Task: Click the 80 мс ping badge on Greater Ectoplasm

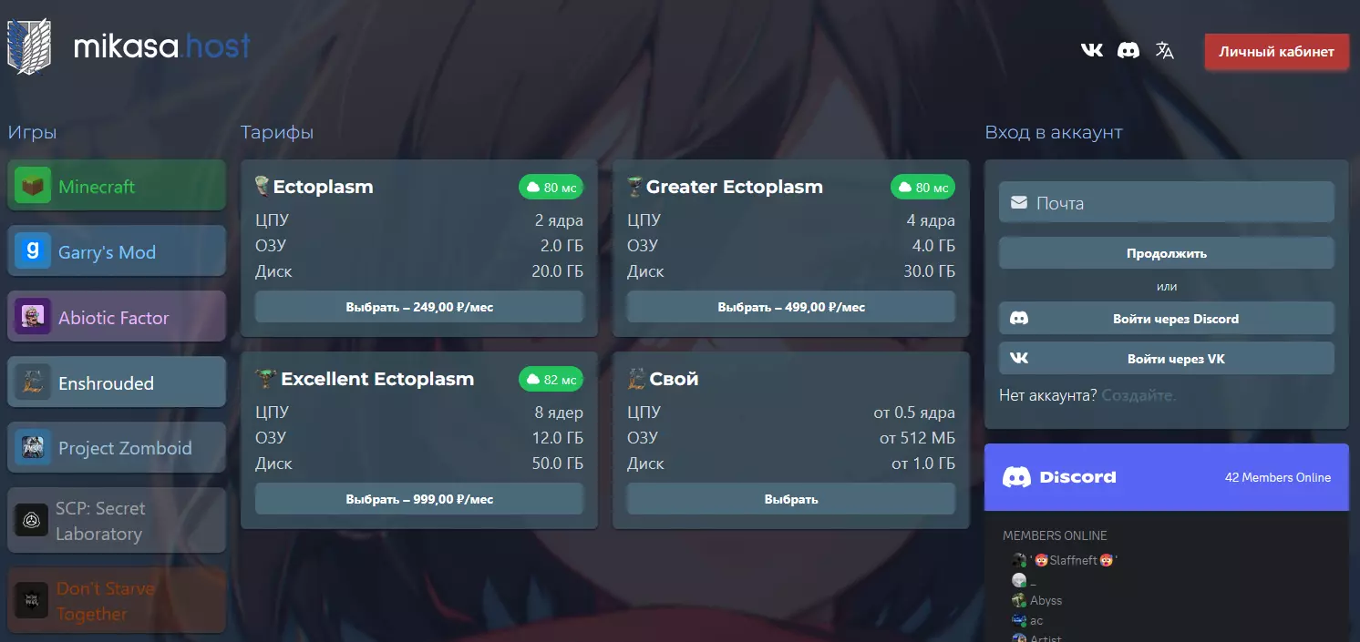Action: pyautogui.click(x=922, y=188)
